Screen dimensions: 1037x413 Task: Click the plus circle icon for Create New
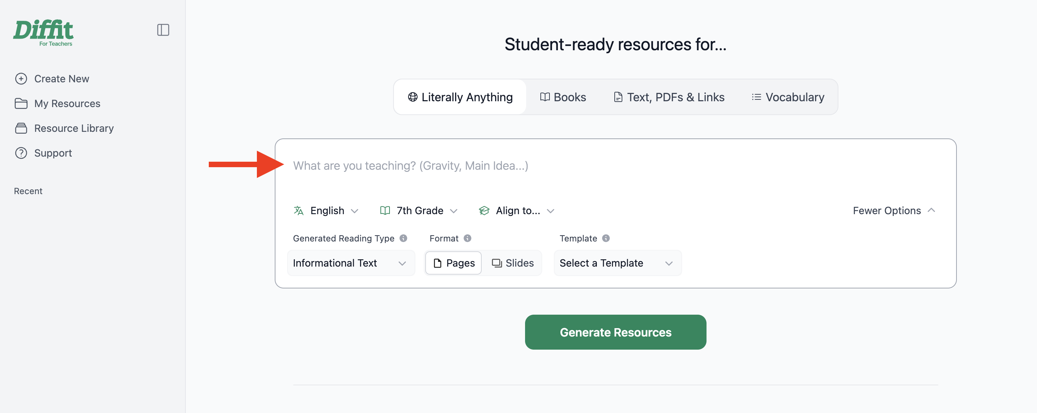coord(21,79)
